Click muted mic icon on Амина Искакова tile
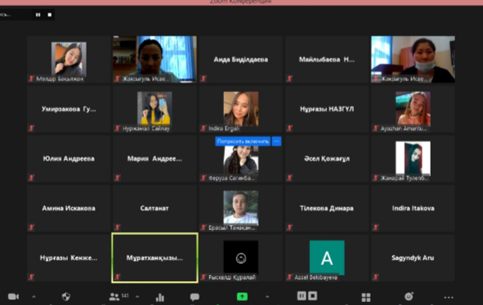 tap(31, 228)
